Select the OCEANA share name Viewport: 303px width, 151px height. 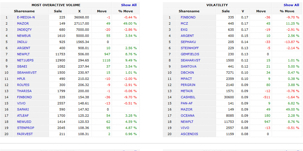coord(188,116)
